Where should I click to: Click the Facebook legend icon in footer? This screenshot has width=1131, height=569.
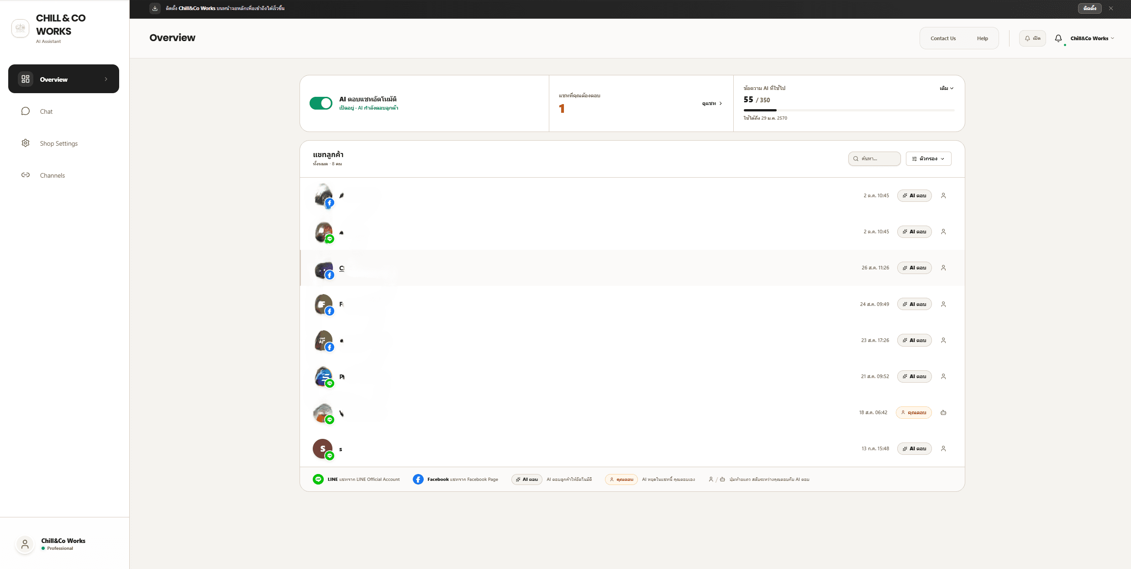click(418, 479)
